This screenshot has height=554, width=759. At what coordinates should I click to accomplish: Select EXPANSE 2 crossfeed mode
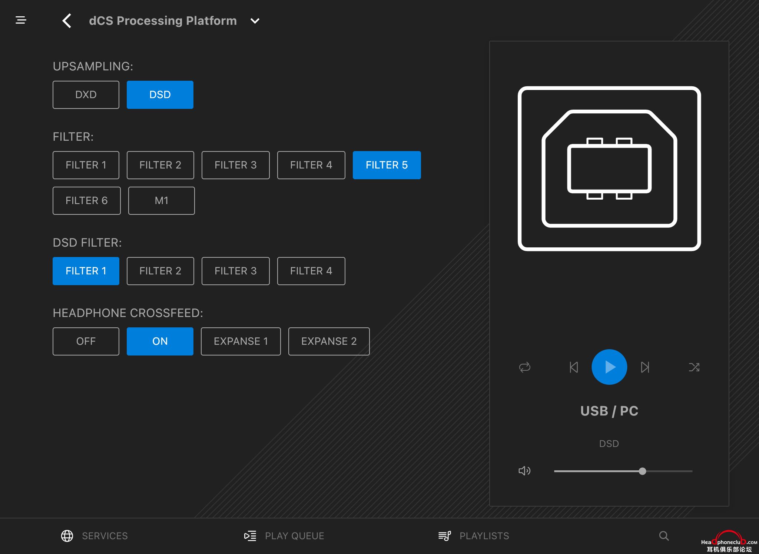[x=329, y=341]
